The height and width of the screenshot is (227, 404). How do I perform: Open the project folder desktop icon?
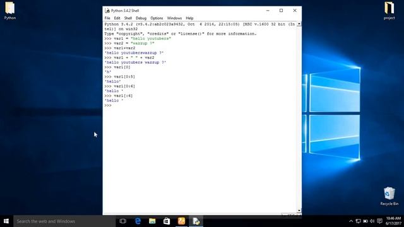pyautogui.click(x=389, y=11)
